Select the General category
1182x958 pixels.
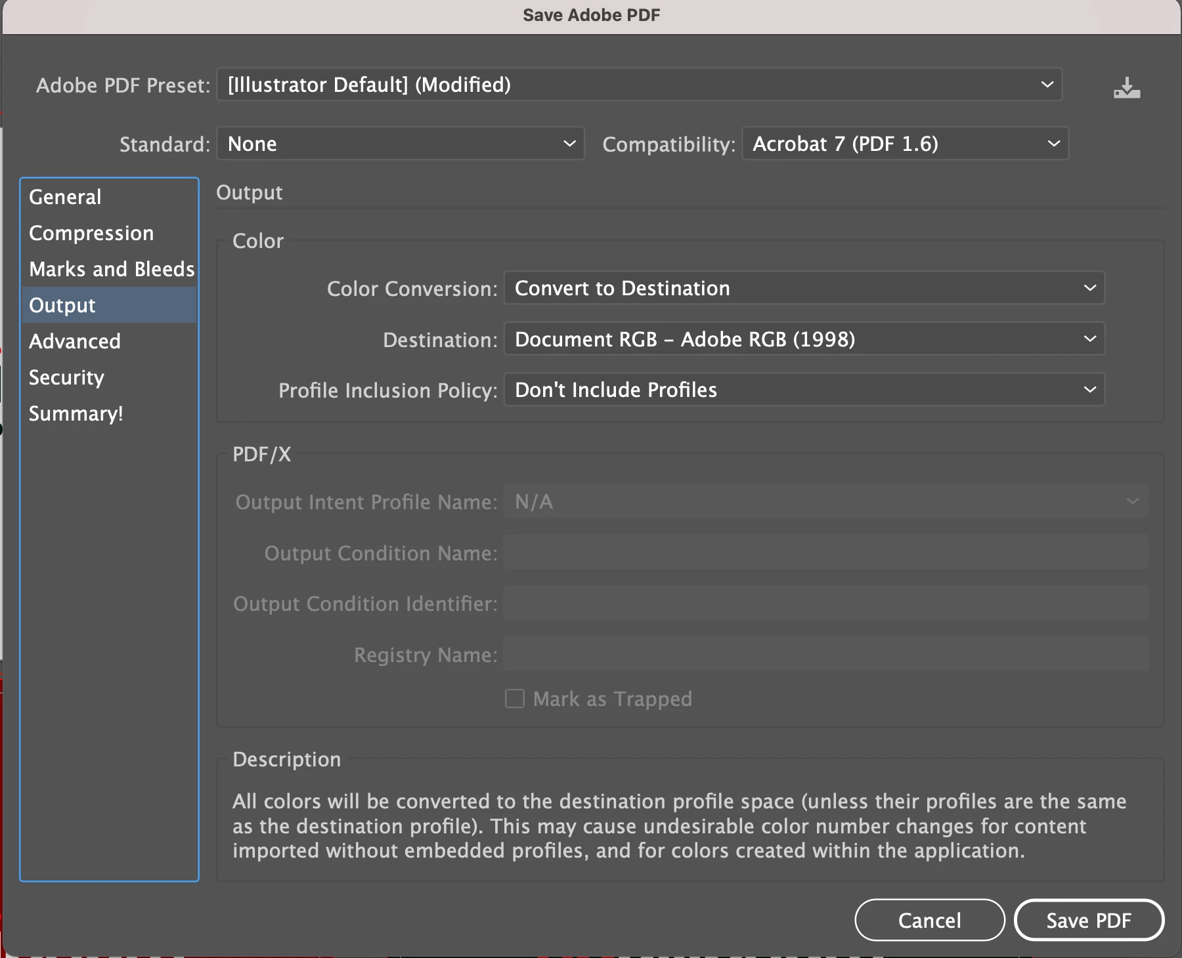(x=109, y=197)
